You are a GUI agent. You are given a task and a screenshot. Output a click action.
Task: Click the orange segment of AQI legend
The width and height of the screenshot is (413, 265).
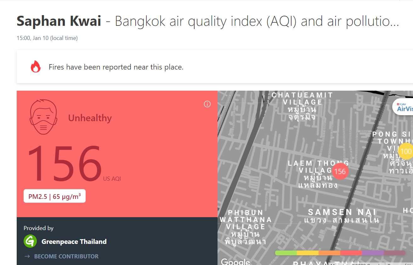(x=329, y=253)
